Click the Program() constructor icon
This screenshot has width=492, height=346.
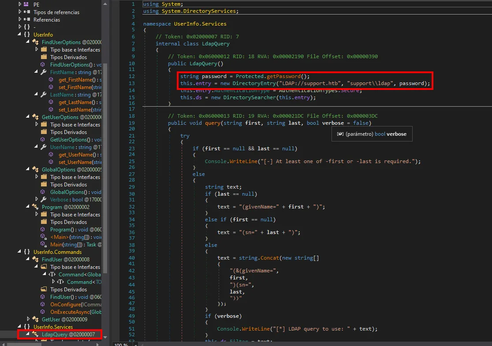(43, 229)
